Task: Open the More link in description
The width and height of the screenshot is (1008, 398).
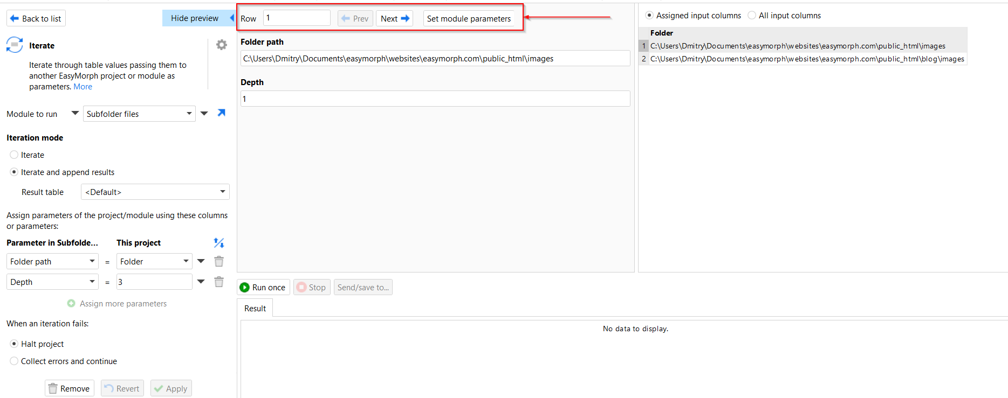Action: click(x=83, y=87)
